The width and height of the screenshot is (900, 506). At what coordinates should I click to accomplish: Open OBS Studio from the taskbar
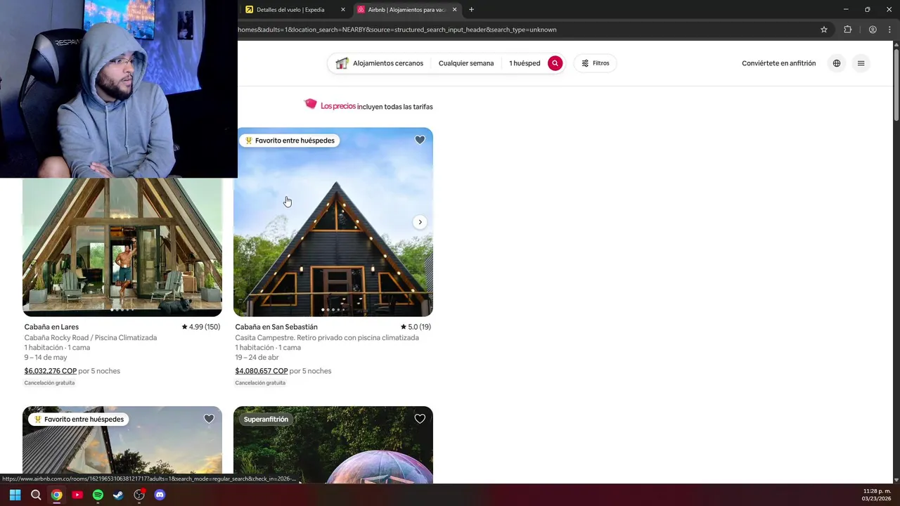pyautogui.click(x=139, y=495)
